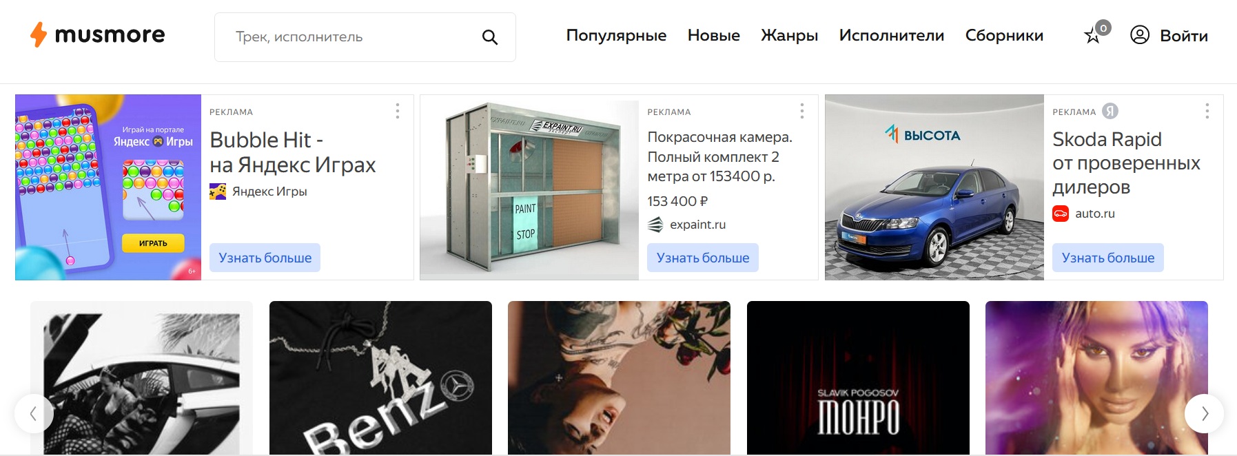
Task: Open the Исполнители page
Action: [x=892, y=35]
